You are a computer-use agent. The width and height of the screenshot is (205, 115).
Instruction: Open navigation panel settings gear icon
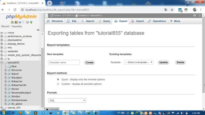coord(27,22)
